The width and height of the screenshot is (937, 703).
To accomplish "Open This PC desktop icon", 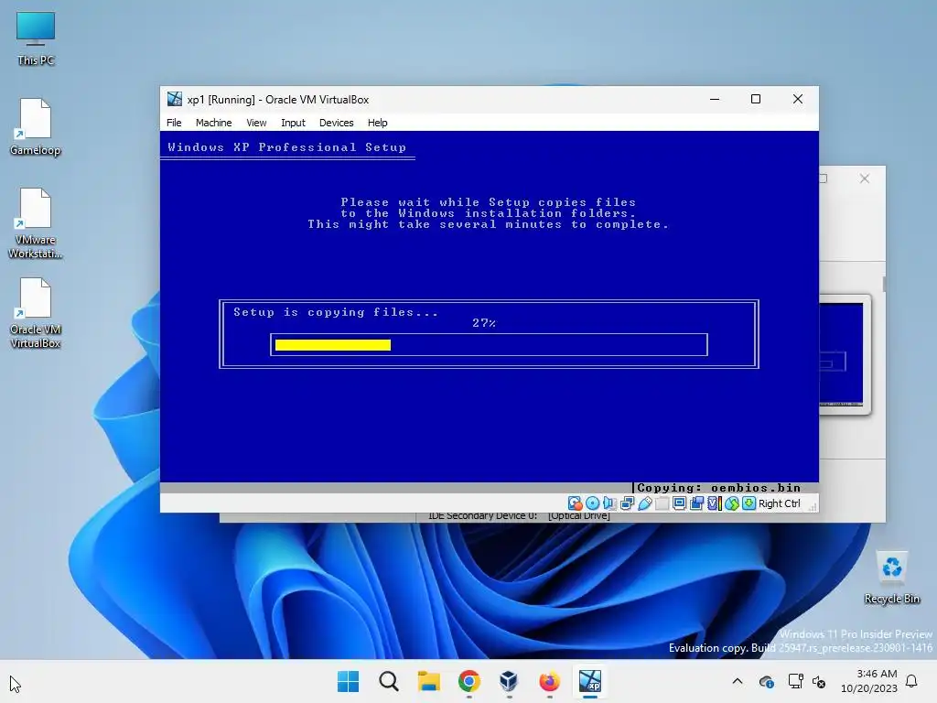I will coord(36,38).
